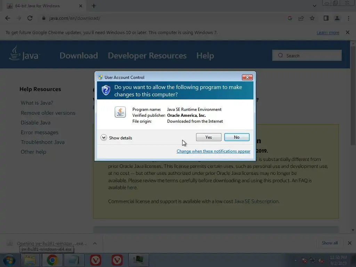This screenshot has width=356, height=267.
Task: Open Chrome tab search dropdown arrow
Action: pyautogui.click(x=314, y=6)
